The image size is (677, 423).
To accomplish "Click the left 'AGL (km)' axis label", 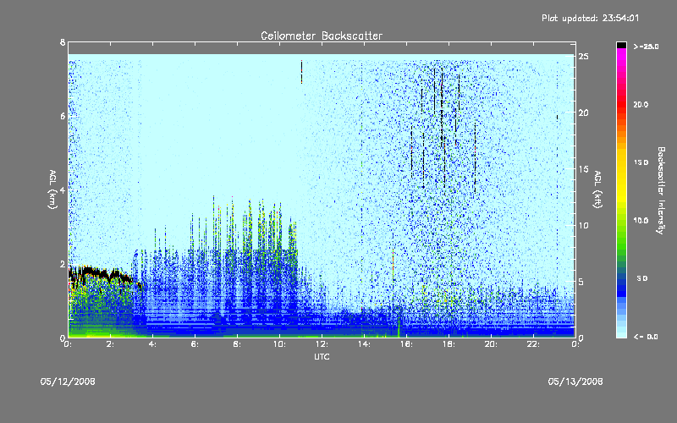I will pos(52,190).
